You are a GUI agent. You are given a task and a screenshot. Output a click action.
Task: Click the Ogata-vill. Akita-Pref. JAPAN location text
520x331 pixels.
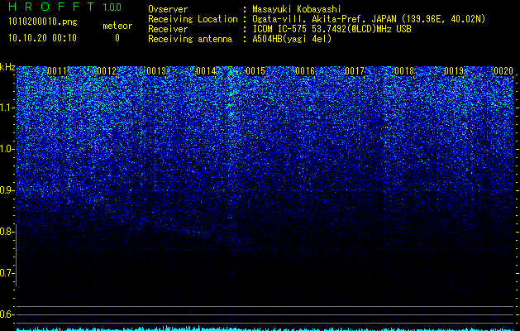pos(369,19)
